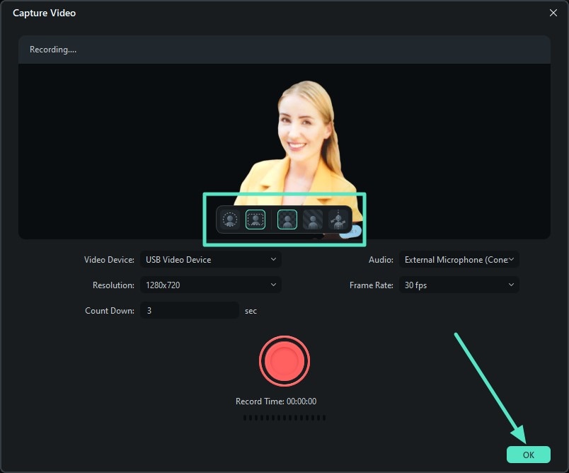Click the Record Time 00:00:00 text
The height and width of the screenshot is (473, 569).
tap(276, 401)
